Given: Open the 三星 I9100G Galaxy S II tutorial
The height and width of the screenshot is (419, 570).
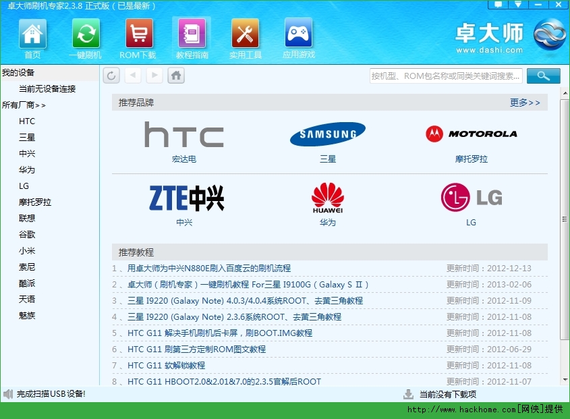Looking at the screenshot, I should click(248, 285).
